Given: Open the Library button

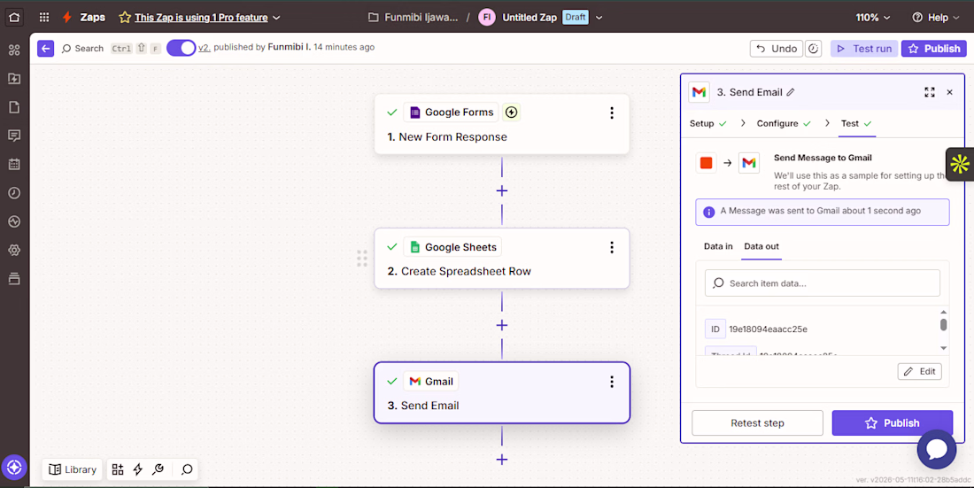Looking at the screenshot, I should click(x=73, y=469).
